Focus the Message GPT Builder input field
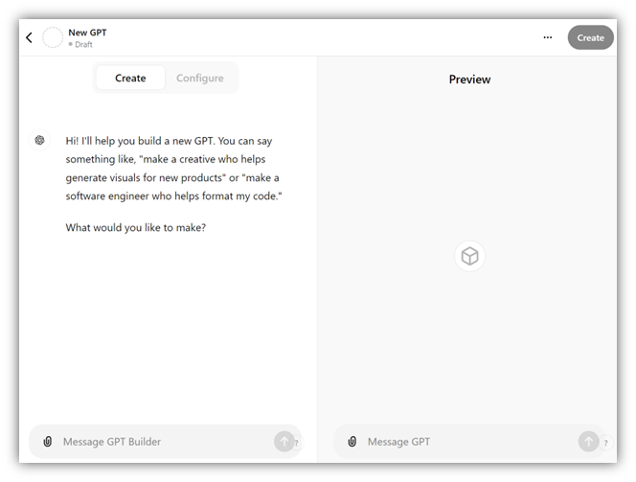The height and width of the screenshot is (482, 636). [x=163, y=442]
